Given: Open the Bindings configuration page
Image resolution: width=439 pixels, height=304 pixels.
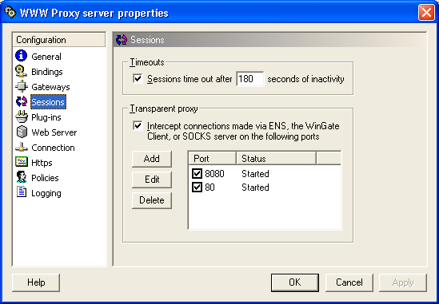Looking at the screenshot, I should [x=47, y=72].
